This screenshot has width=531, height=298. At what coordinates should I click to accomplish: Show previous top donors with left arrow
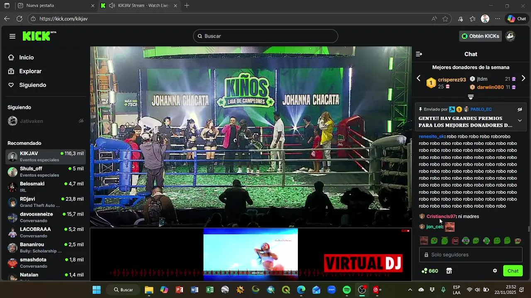(419, 78)
